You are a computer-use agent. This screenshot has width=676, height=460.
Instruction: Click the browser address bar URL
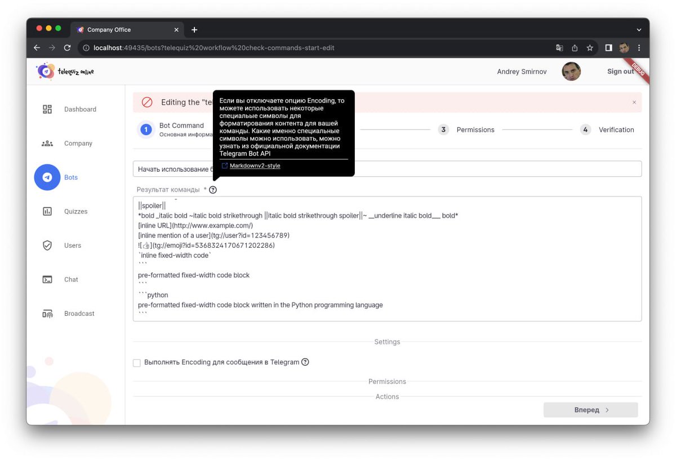click(x=214, y=48)
